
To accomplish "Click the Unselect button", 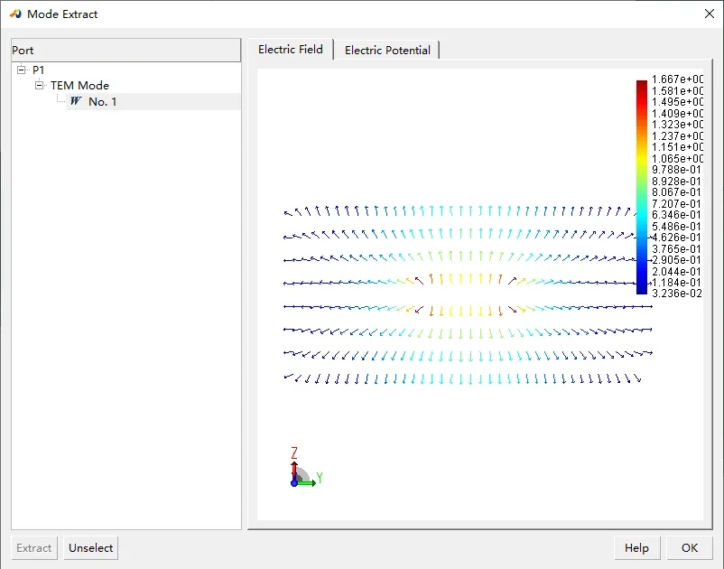I will pyautogui.click(x=91, y=547).
